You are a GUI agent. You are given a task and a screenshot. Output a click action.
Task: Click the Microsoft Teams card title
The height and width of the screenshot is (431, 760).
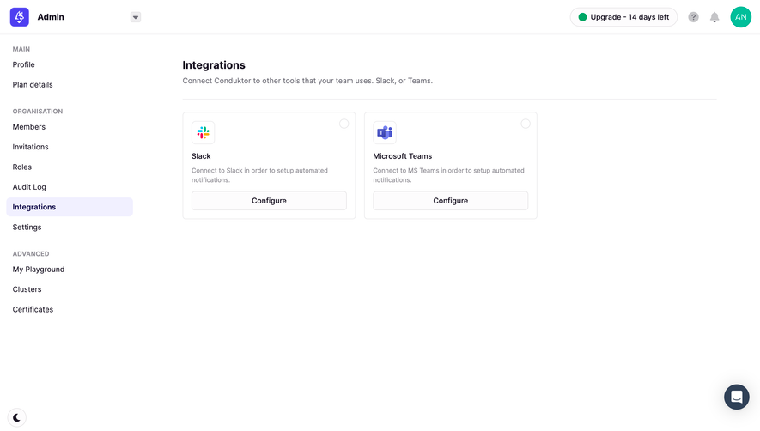point(402,156)
